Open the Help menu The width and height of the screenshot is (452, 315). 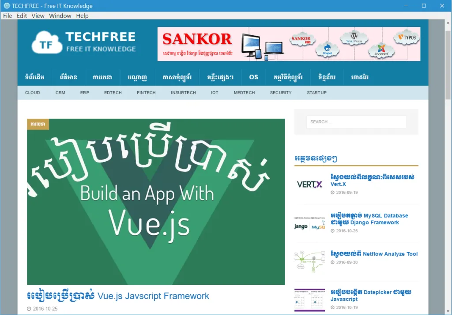(82, 16)
